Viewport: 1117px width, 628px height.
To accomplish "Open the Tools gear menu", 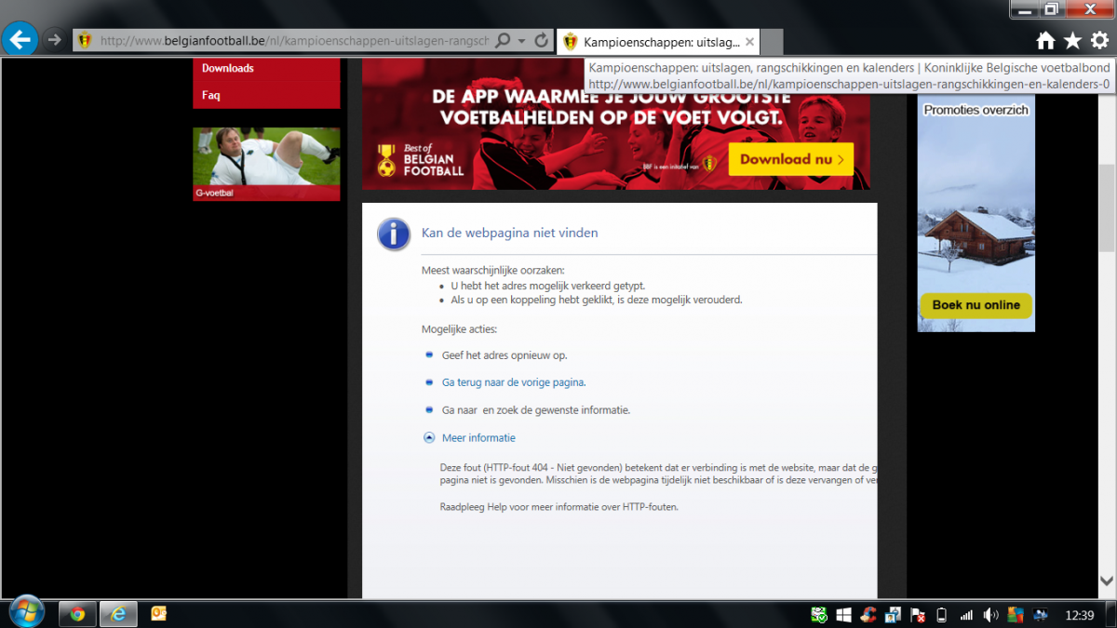I will pos(1100,40).
